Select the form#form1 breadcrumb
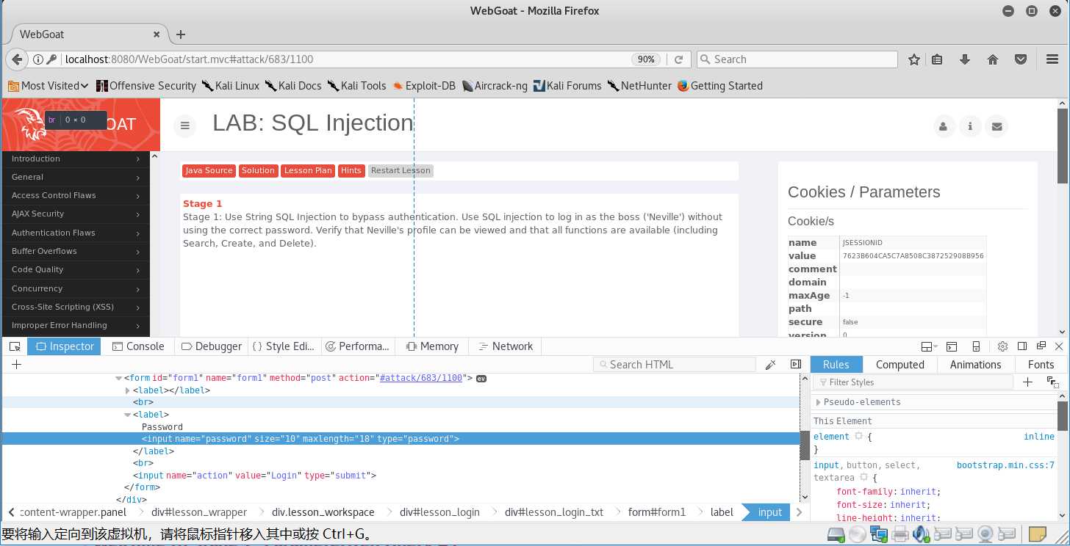This screenshot has height=546, width=1070. [656, 512]
